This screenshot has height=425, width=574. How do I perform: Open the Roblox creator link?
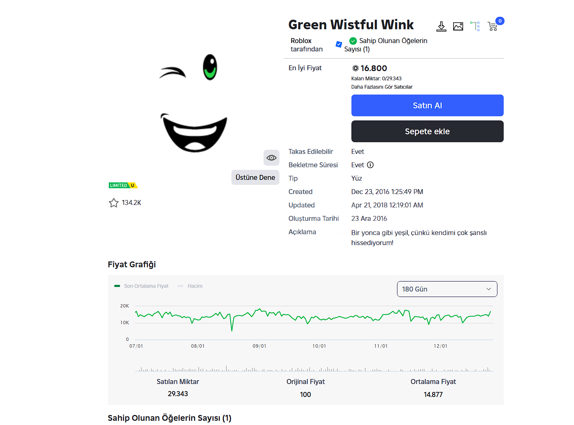pyautogui.click(x=301, y=41)
